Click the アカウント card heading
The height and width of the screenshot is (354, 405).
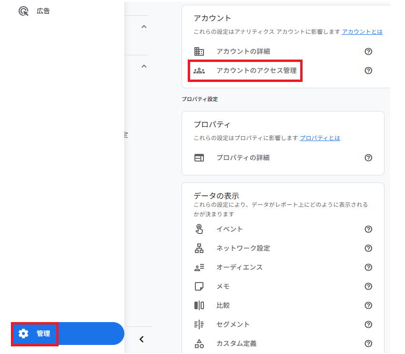(x=212, y=18)
